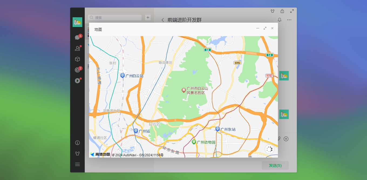Switch to Chats showing 6 unread messages

click(x=77, y=37)
